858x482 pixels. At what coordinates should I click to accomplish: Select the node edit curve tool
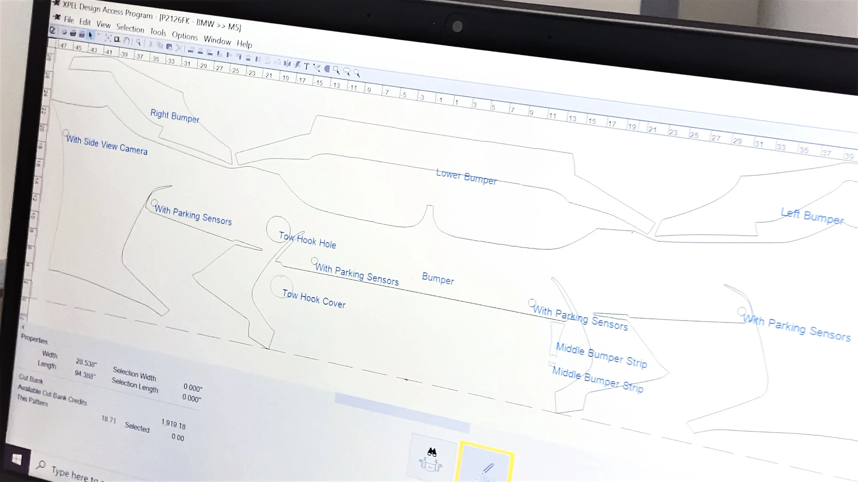317,68
